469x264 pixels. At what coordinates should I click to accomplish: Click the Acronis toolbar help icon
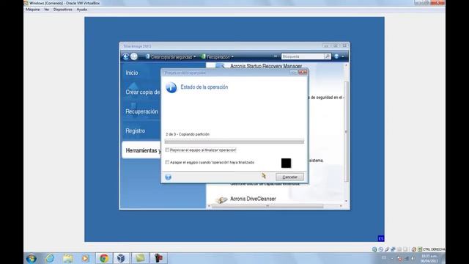[x=336, y=56]
